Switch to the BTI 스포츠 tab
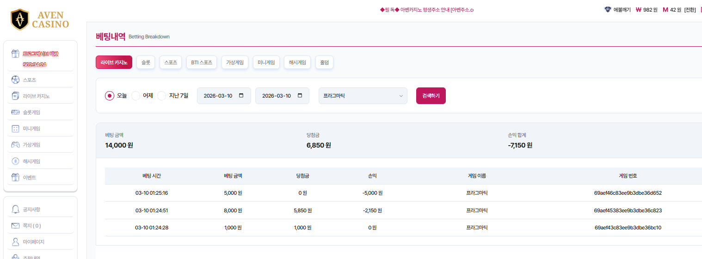Image resolution: width=702 pixels, height=259 pixels. 202,62
